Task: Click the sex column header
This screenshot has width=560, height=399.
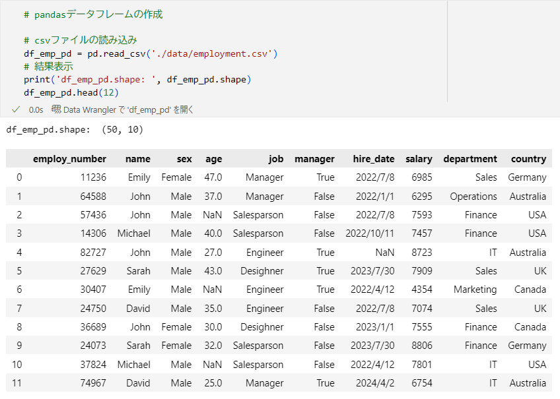Action: (184, 159)
